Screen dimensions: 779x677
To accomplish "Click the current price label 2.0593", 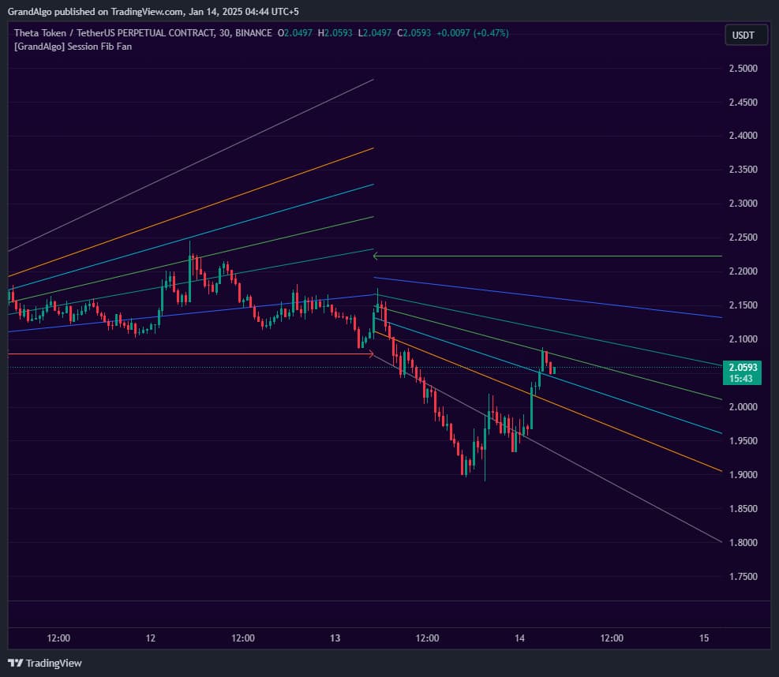I will pos(743,367).
